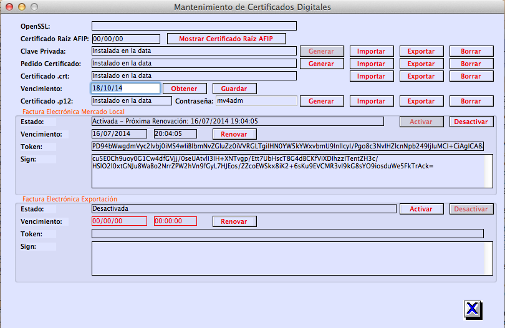Click Renovar in Mercado Local section
This screenshot has height=328, width=505.
pos(234,134)
